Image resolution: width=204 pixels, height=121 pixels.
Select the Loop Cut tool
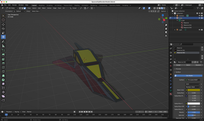click(3, 67)
